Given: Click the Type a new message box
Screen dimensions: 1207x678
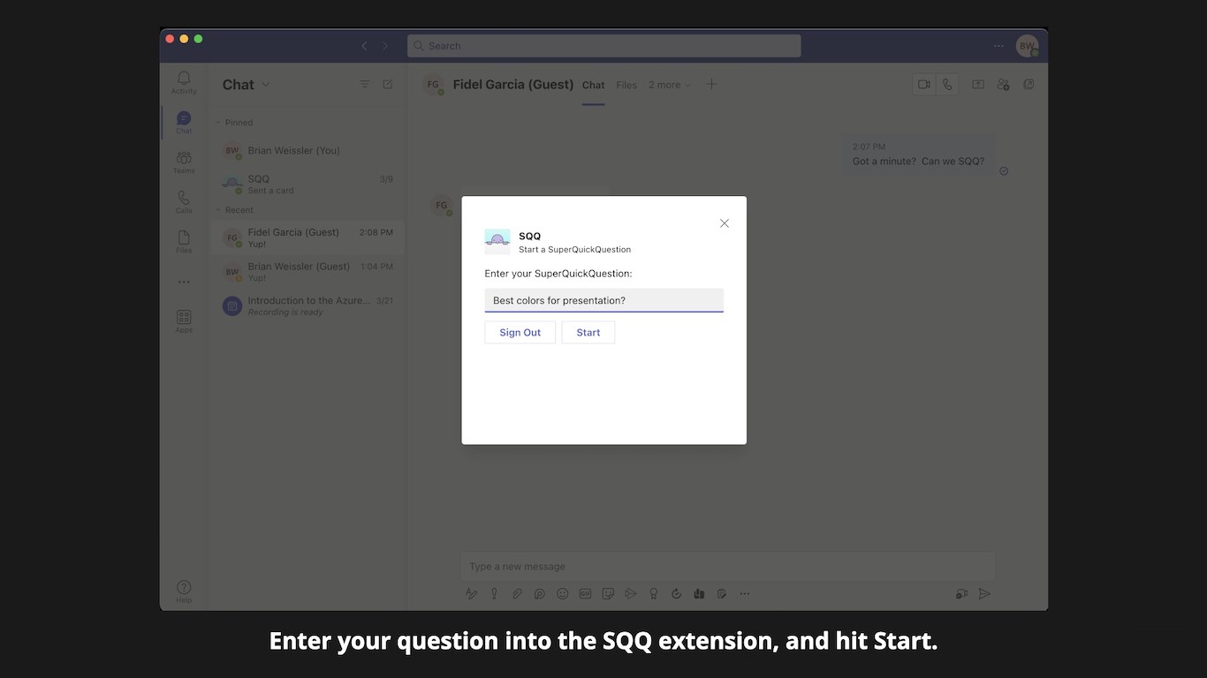Looking at the screenshot, I should click(x=728, y=567).
